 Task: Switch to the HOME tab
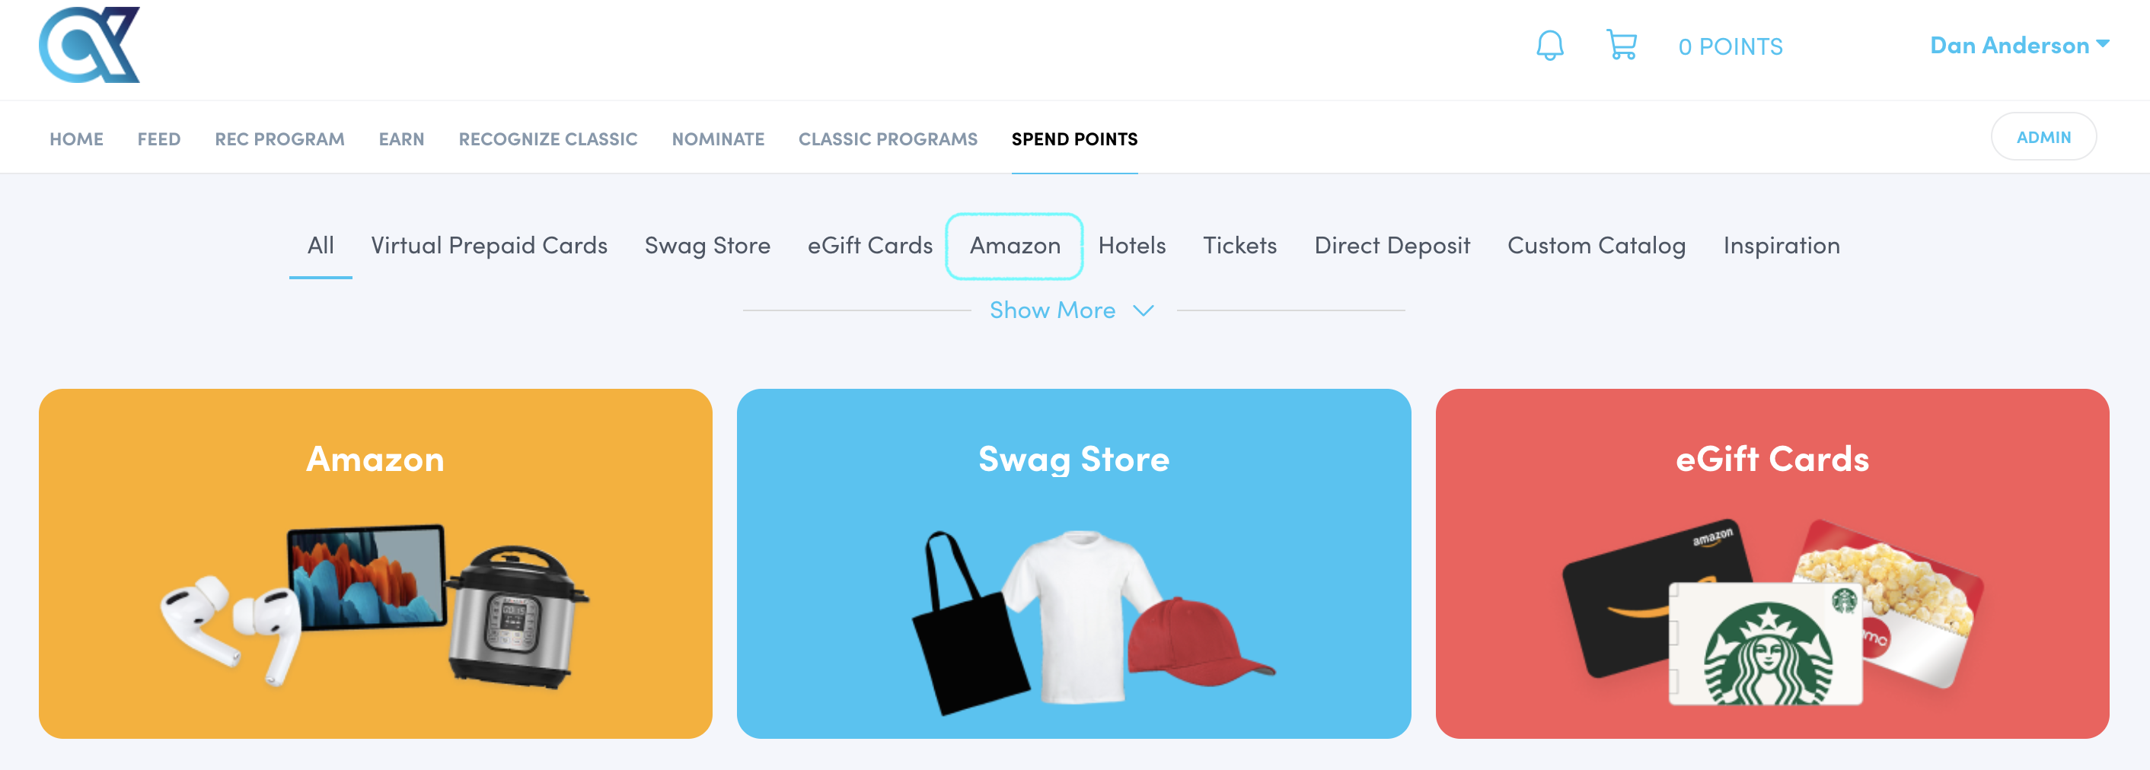point(76,138)
